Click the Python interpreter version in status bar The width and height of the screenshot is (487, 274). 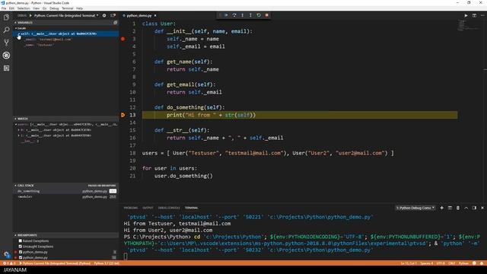pos(107,263)
